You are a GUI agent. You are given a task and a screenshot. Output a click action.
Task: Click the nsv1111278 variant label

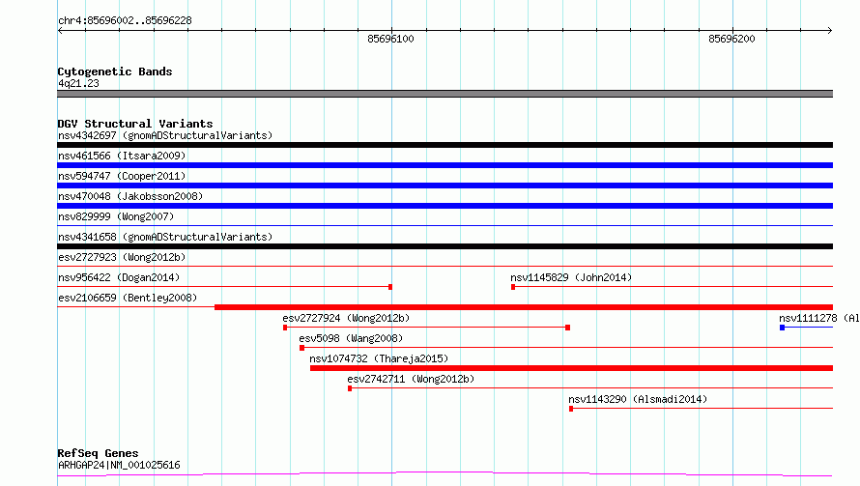pyautogui.click(x=818, y=318)
